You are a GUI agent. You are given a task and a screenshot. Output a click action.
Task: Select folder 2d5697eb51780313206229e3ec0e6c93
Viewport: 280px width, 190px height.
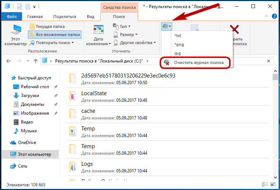tap(168, 79)
